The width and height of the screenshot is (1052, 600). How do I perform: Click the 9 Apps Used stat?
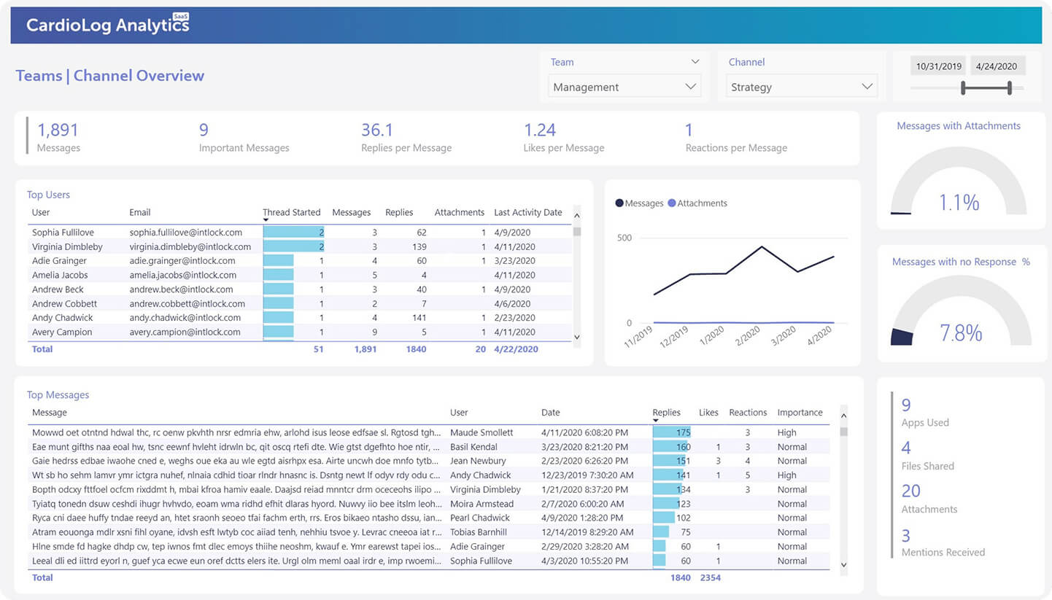925,413
